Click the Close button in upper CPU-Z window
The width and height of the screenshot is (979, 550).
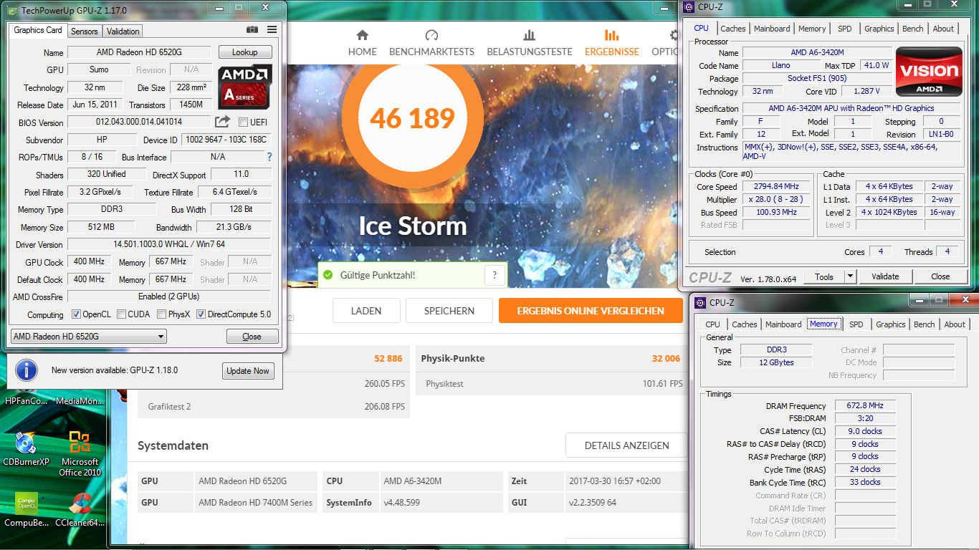click(x=940, y=276)
